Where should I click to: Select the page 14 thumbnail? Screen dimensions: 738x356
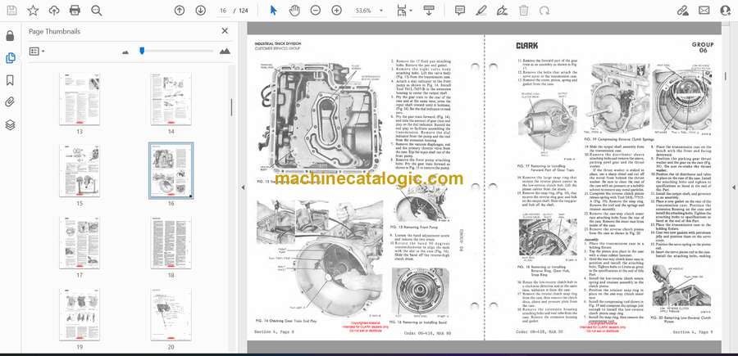171,98
